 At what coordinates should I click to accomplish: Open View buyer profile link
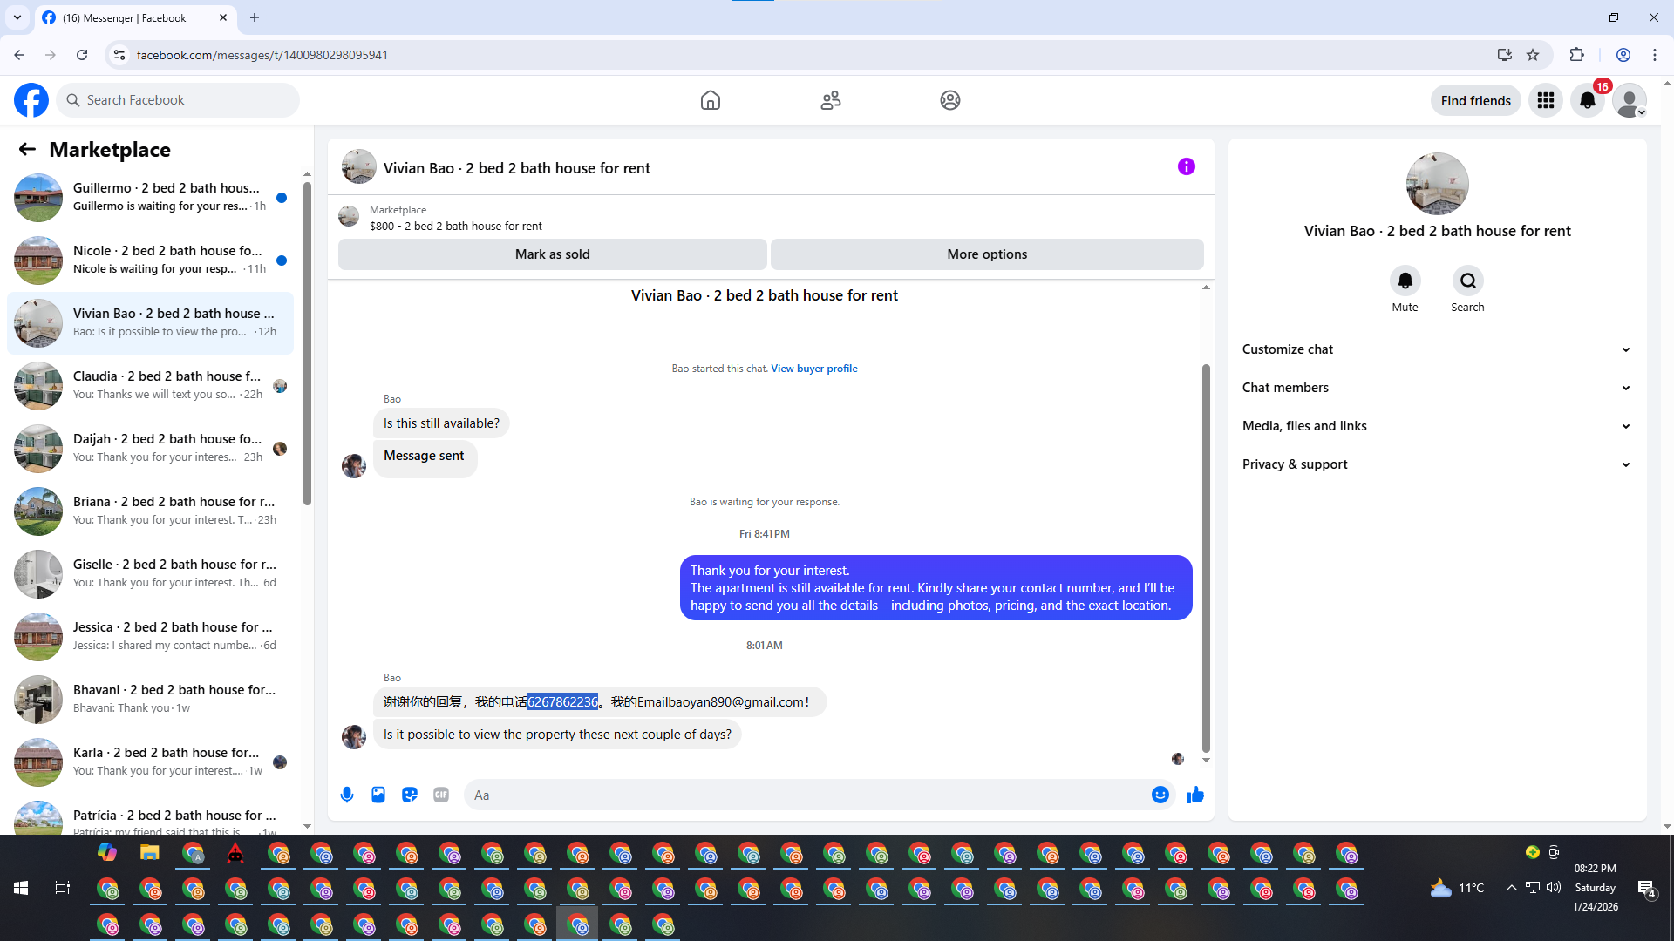813,369
